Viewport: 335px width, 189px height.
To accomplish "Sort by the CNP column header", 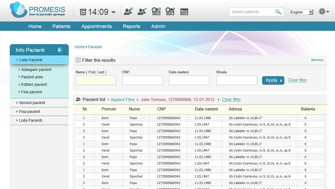I will click(x=161, y=109).
